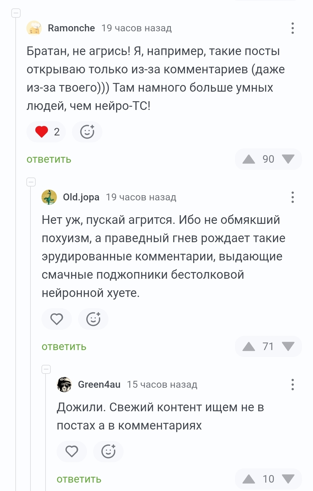This screenshot has height=491, width=313.
Task: Reply to Ramonche's comment via ответить
Action: pos(49,160)
